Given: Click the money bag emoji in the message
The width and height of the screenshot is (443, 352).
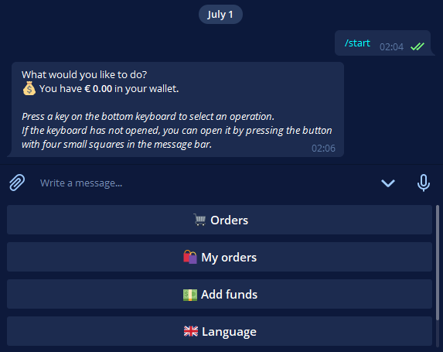Looking at the screenshot, I should (29, 88).
